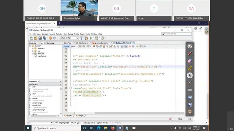Select the compile-single target in the Navigator
This screenshot has height=131, width=234.
(37, 103)
